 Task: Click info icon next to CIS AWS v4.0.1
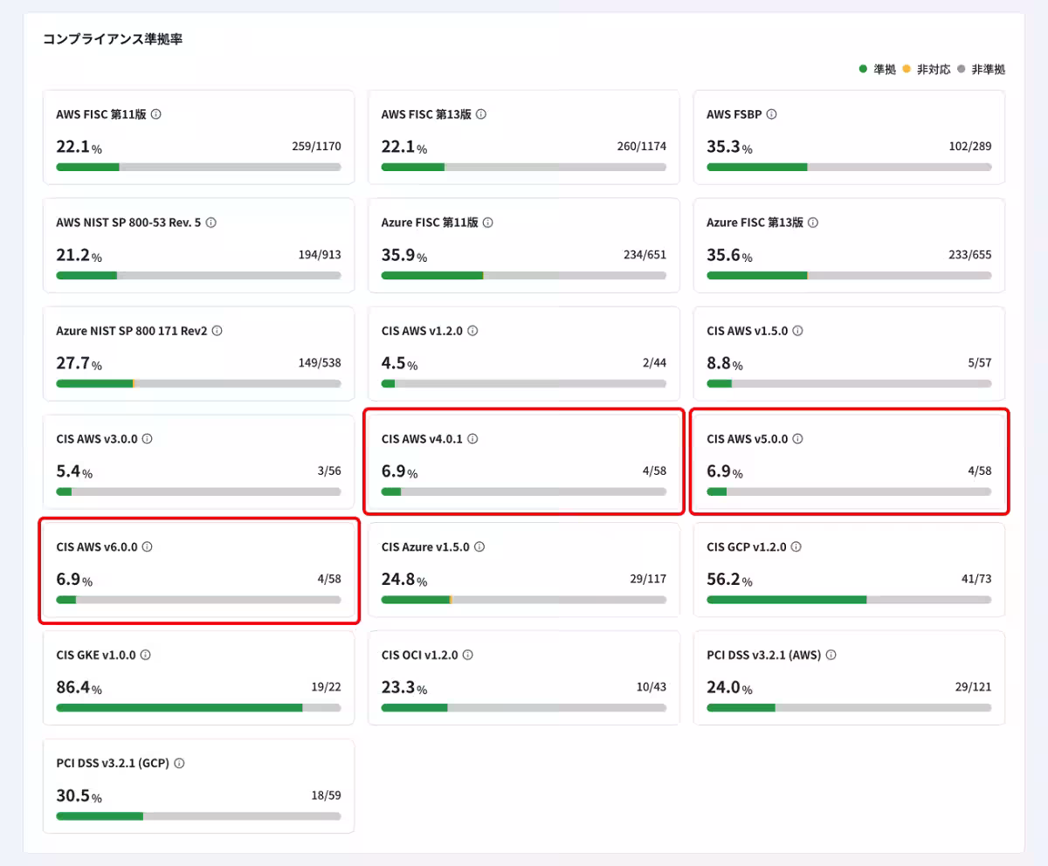(x=472, y=439)
